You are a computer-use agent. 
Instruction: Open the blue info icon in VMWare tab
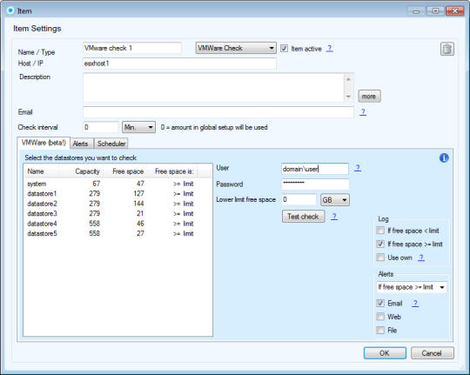[444, 157]
